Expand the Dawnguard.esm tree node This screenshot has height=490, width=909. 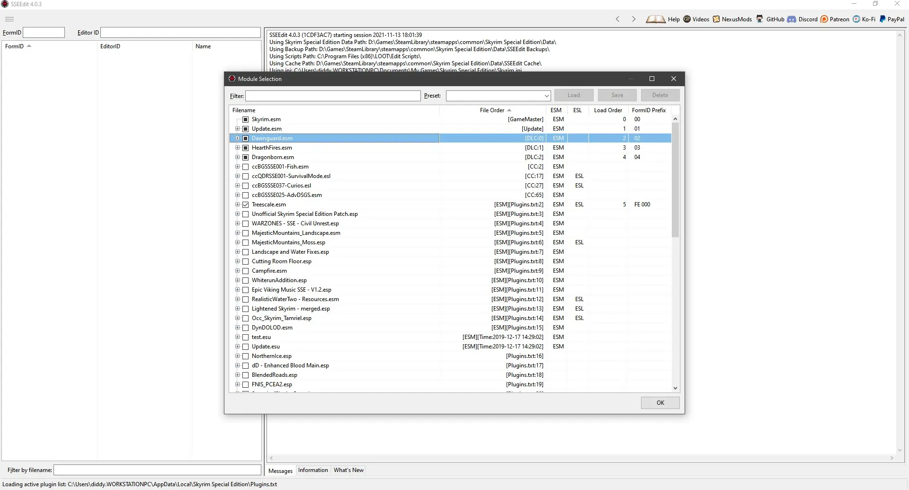click(x=237, y=138)
